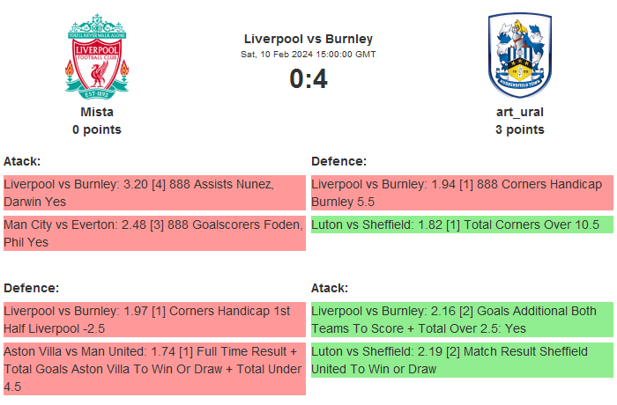
Task: Select the Mista player name
Action: tap(97, 112)
